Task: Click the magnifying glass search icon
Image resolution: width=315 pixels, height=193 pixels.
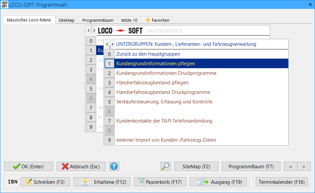Action: coord(165,166)
